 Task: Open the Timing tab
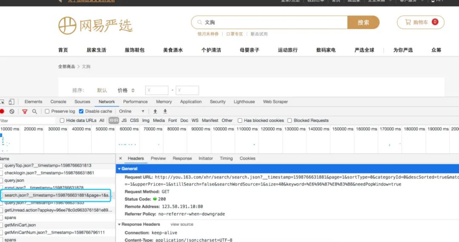[226, 158]
